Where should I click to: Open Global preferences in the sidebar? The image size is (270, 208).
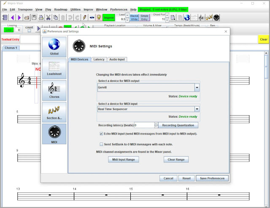[x=54, y=47]
